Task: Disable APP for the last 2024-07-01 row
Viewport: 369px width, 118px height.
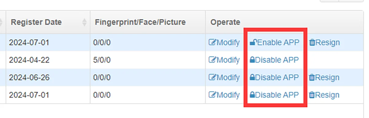Action: click(x=274, y=95)
